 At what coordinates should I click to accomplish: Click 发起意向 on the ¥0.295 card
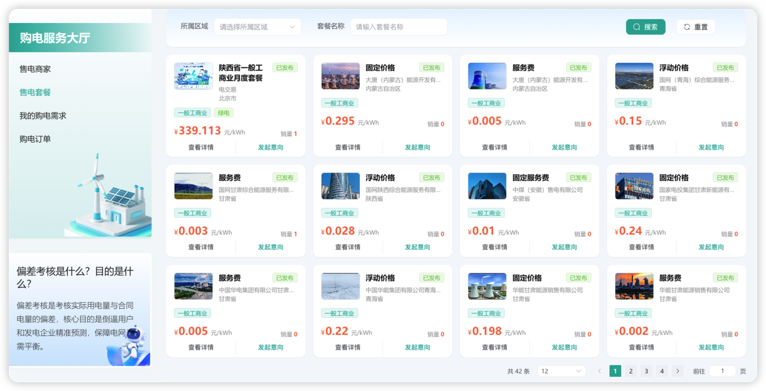418,147
